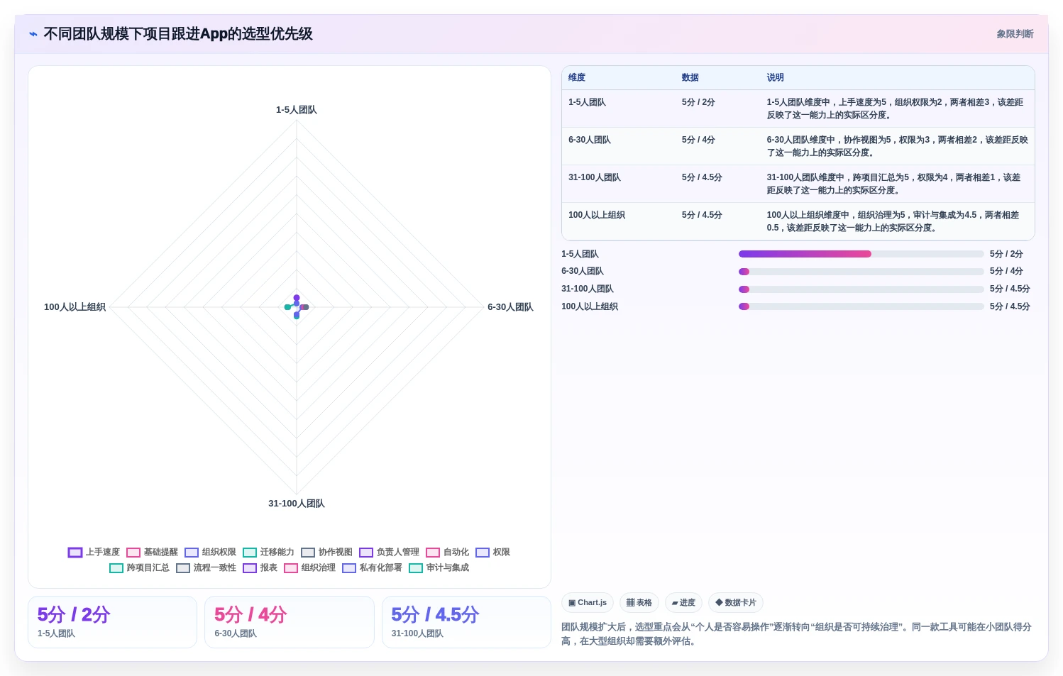Click the Chart.js tag chip
The image size is (1063, 676).
click(x=588, y=602)
